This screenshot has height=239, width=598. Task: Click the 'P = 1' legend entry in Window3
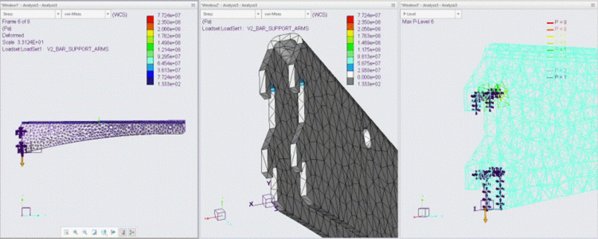tap(556, 77)
